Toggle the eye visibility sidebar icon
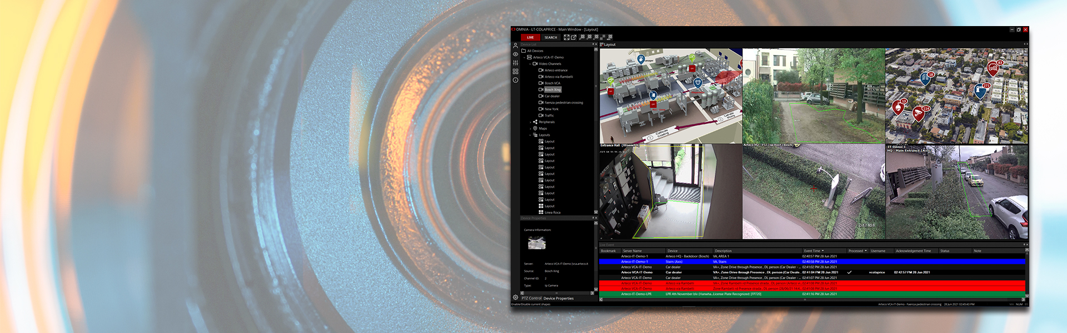The height and width of the screenshot is (333, 1067). [x=515, y=54]
